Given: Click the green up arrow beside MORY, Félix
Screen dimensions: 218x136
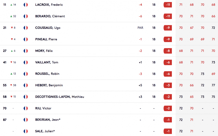Looking at the screenshot, I should 12,51.
